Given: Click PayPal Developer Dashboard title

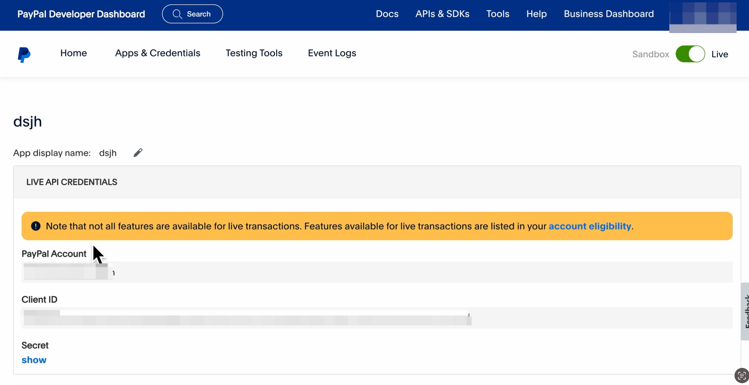Looking at the screenshot, I should tap(81, 14).
